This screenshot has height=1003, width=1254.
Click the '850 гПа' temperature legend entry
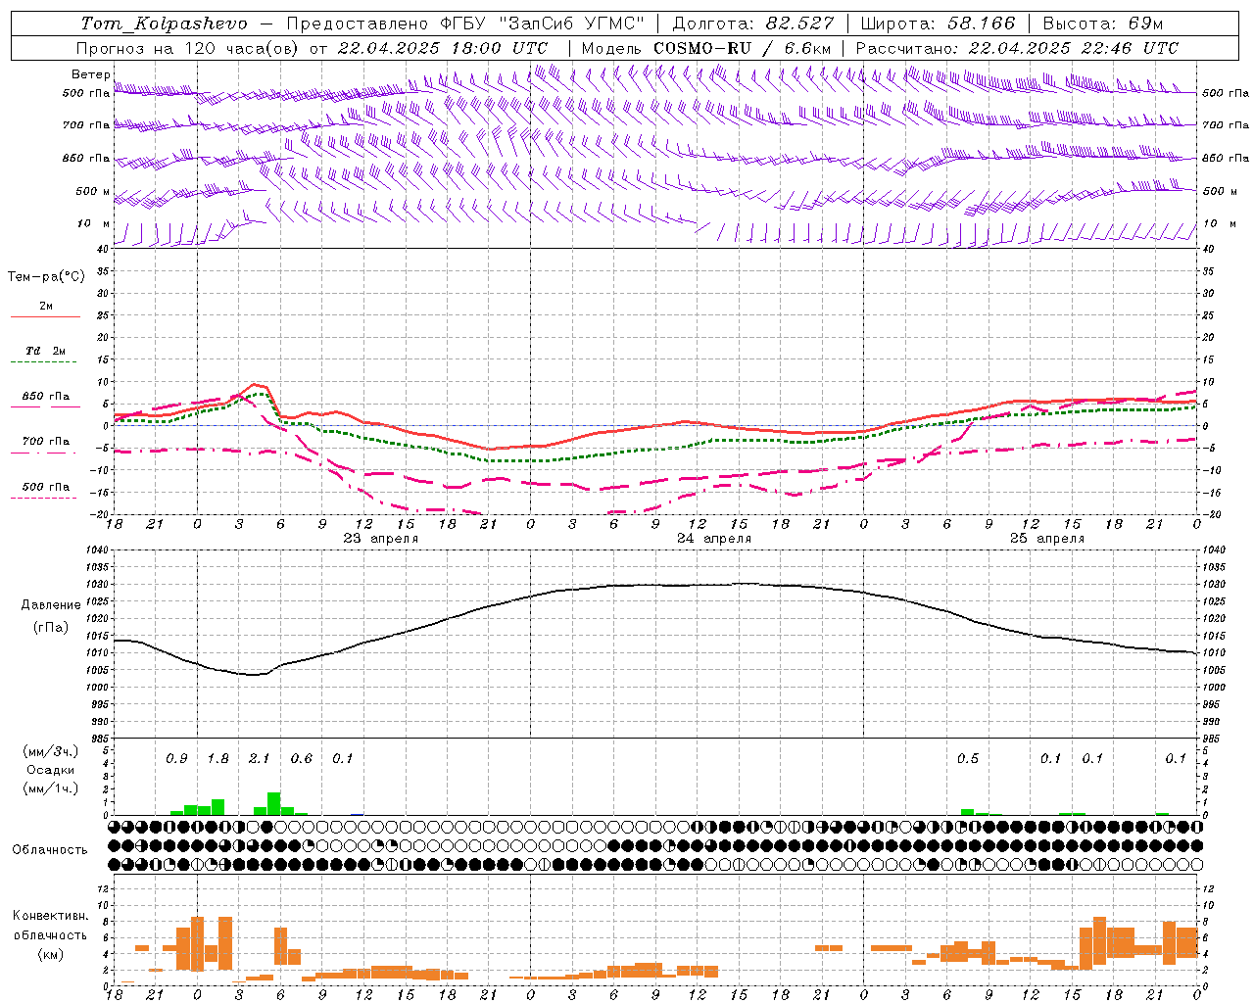(46, 397)
